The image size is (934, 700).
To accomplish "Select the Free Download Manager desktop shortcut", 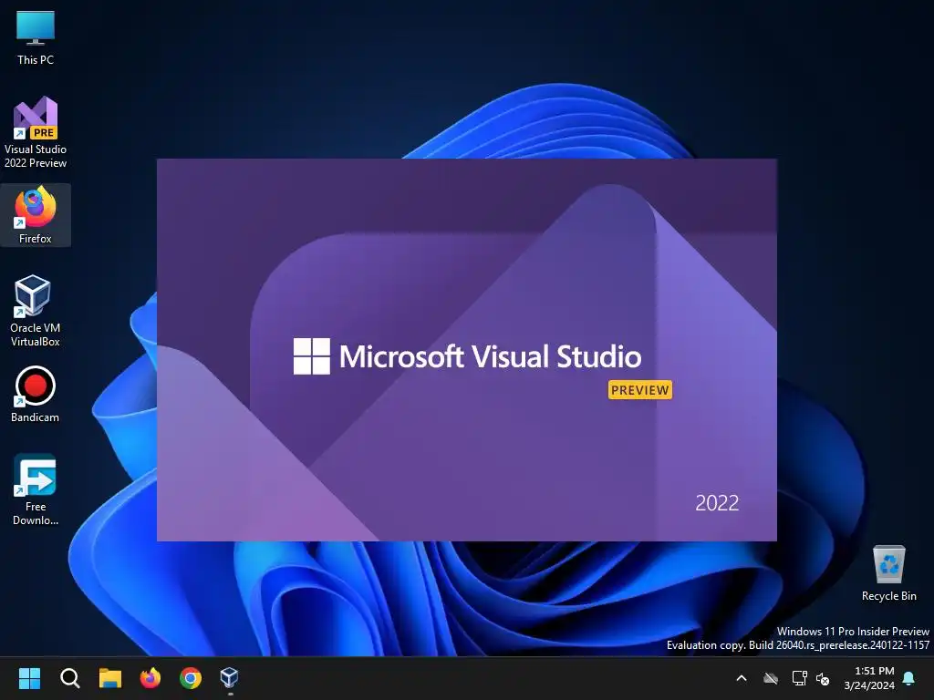I will coord(36,489).
